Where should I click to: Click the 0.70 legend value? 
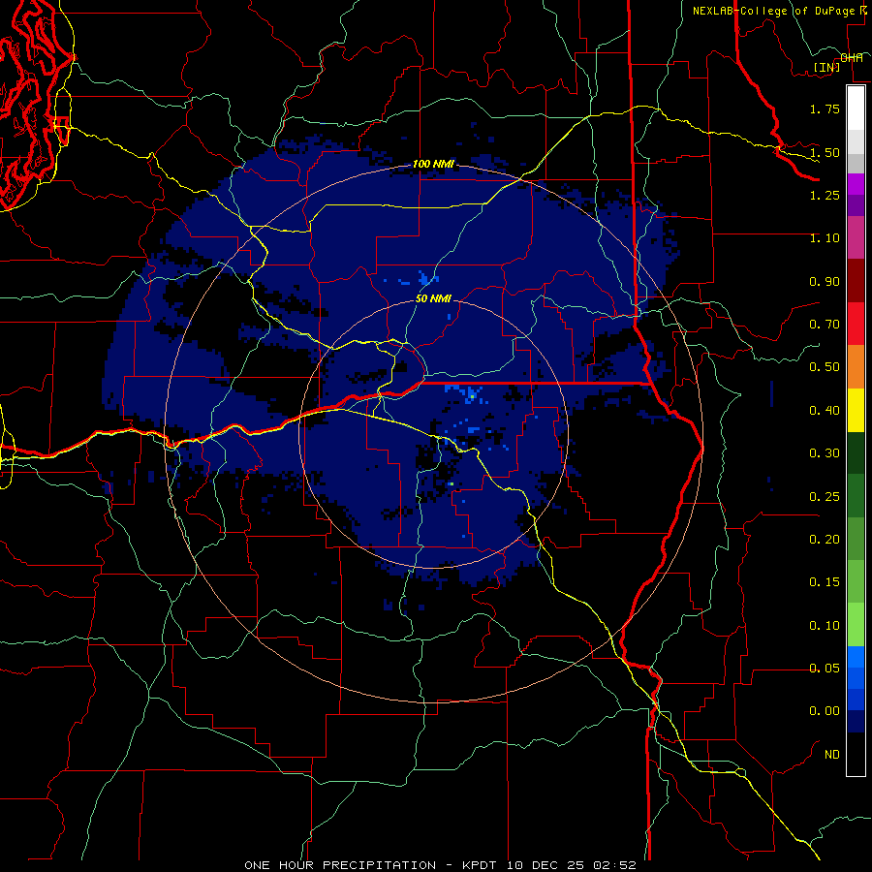click(x=825, y=325)
